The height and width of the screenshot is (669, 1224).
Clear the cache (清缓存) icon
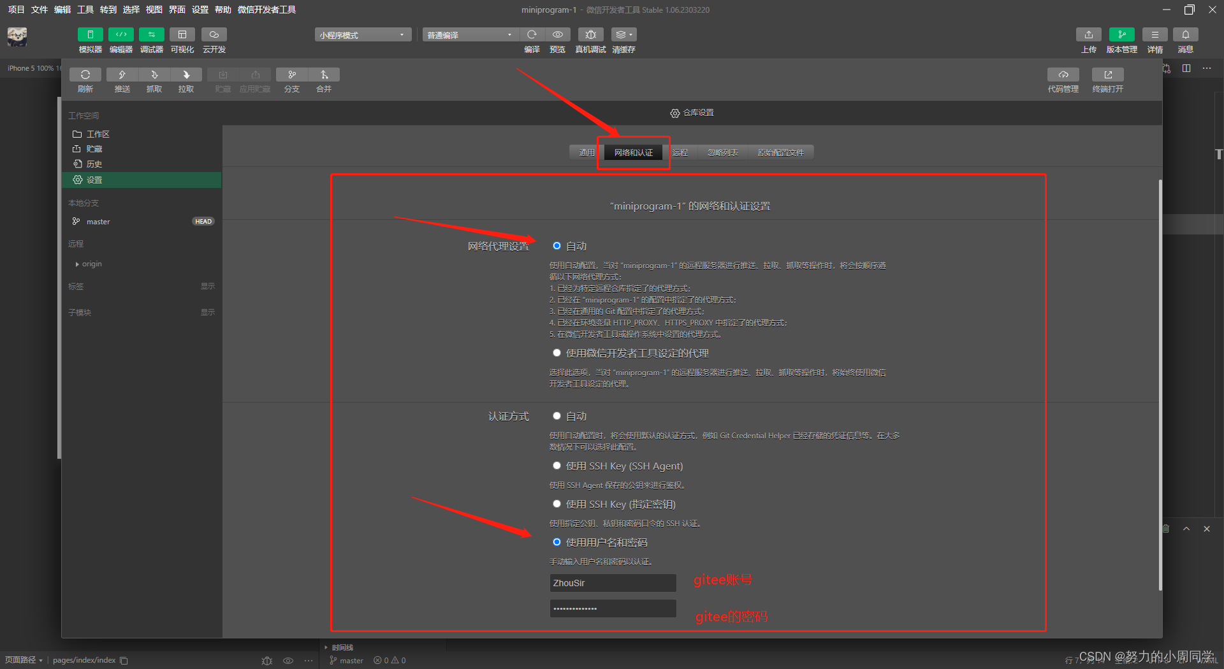(623, 34)
